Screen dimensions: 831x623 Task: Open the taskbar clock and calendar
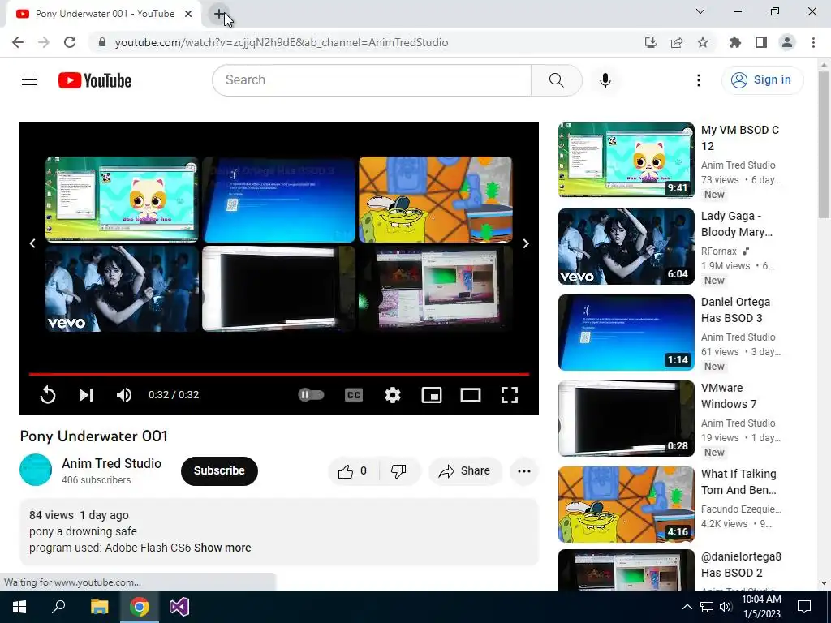click(x=761, y=607)
